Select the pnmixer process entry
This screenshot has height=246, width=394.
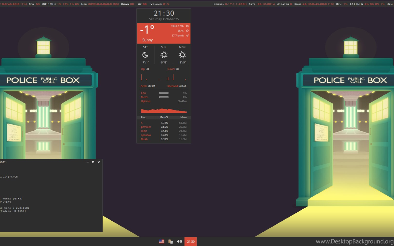146,127
